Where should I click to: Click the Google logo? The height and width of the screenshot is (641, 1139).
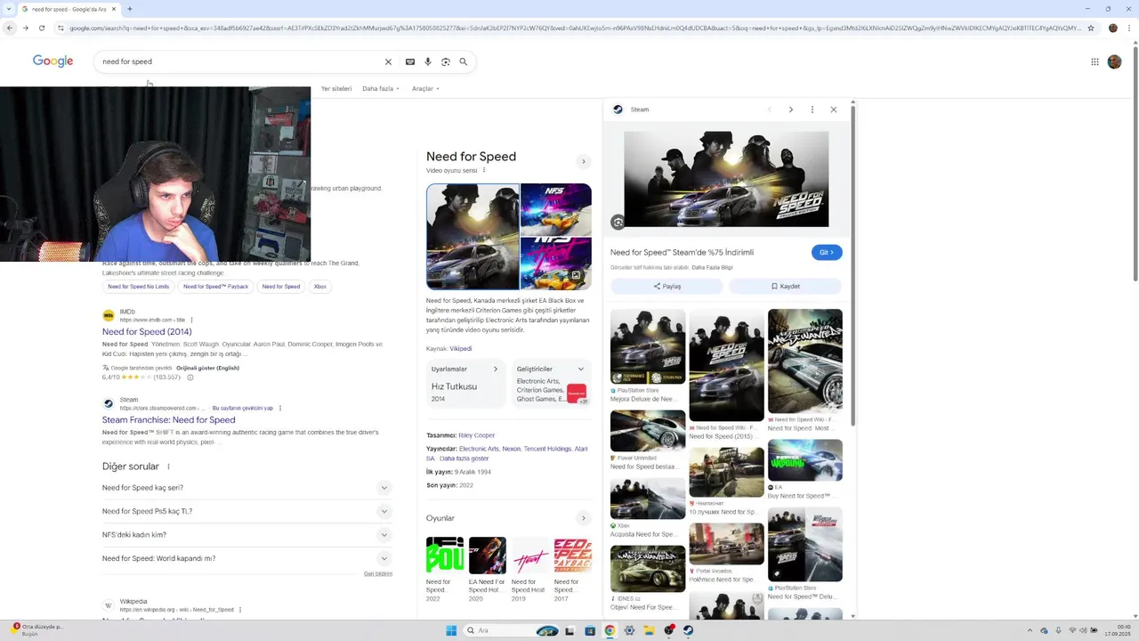pyautogui.click(x=53, y=61)
